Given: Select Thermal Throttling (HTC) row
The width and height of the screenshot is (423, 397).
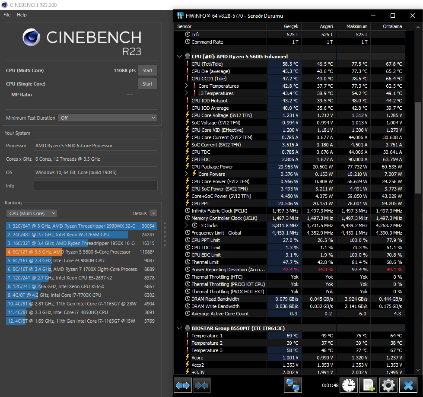Looking at the screenshot, I should click(x=290, y=277).
